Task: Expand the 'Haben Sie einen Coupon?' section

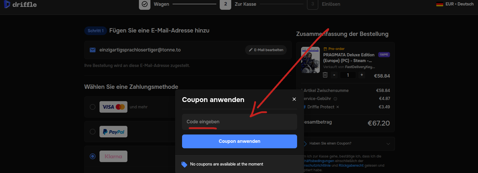Action: tap(388, 144)
